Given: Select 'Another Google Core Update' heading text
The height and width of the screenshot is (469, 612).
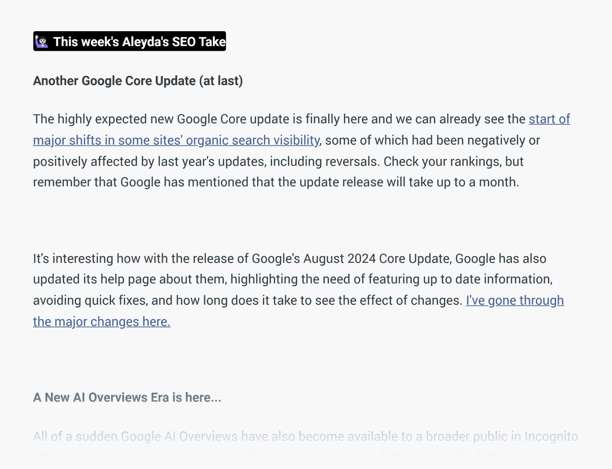Looking at the screenshot, I should 138,80.
